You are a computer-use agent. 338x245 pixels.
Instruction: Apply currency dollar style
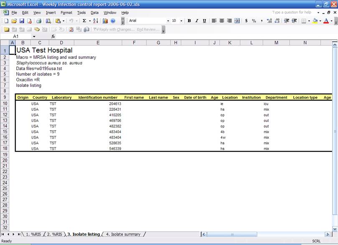pyautogui.click(x=246, y=21)
